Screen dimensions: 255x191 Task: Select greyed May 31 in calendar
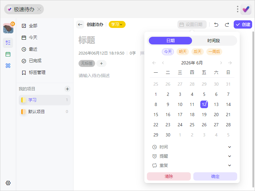pos(228,84)
